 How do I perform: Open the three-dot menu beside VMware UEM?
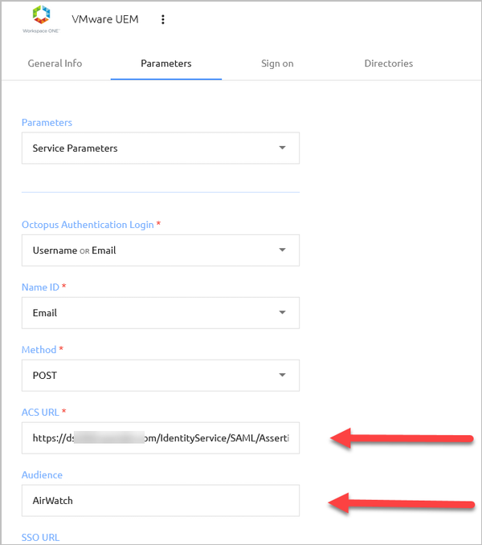click(163, 19)
